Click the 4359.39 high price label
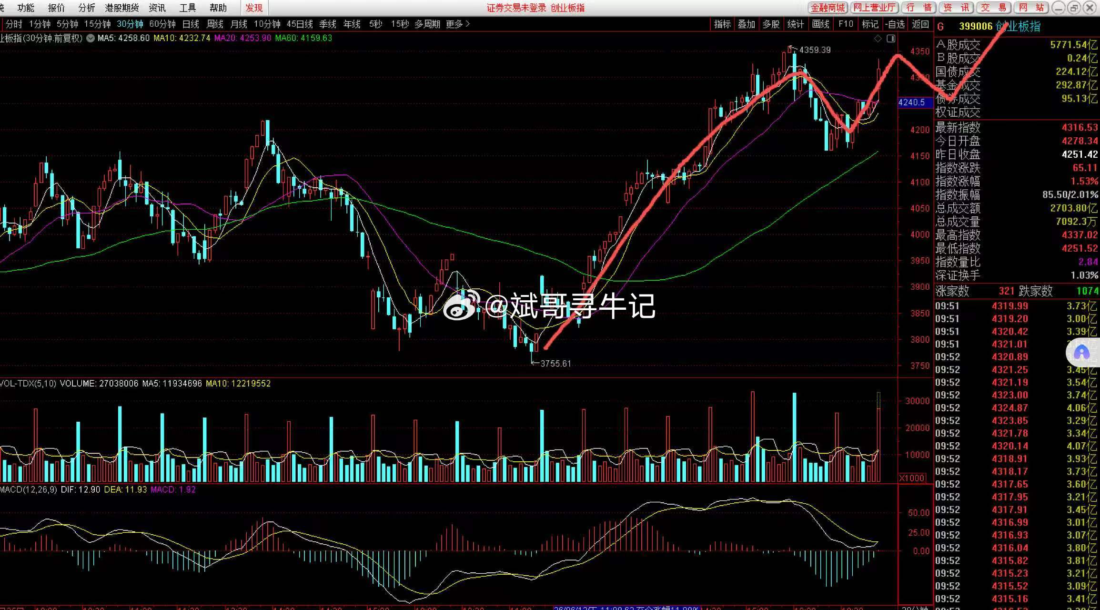The image size is (1100, 610). 815,50
